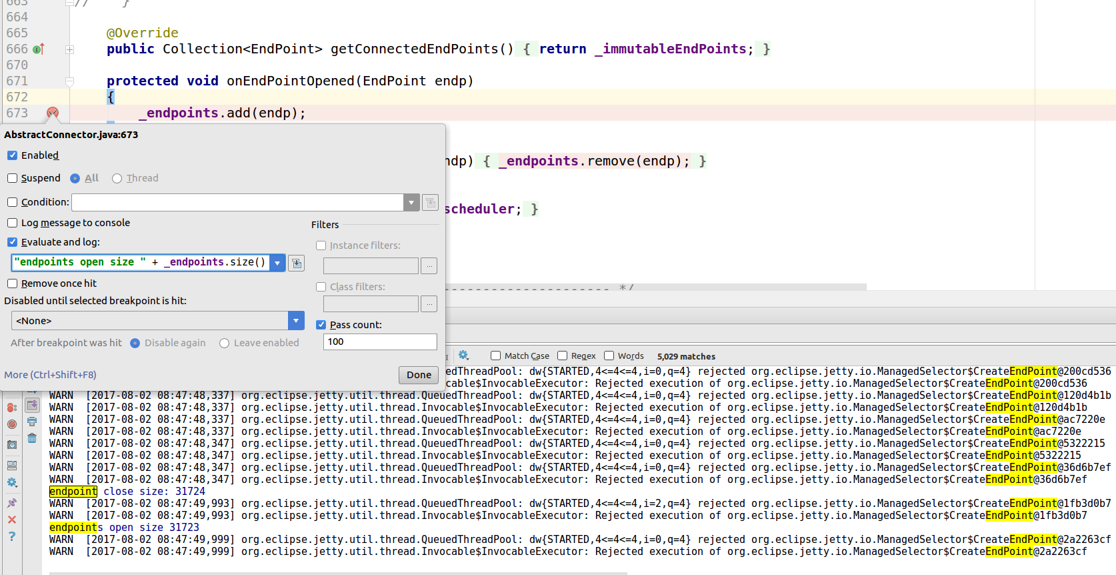Click the camera thread dump icon
Viewport: 1116px width, 575px height.
12,444
